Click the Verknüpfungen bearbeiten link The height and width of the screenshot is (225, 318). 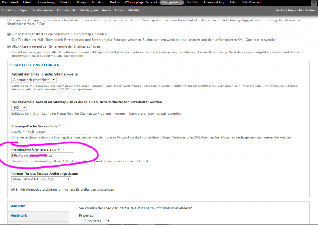[295, 11]
